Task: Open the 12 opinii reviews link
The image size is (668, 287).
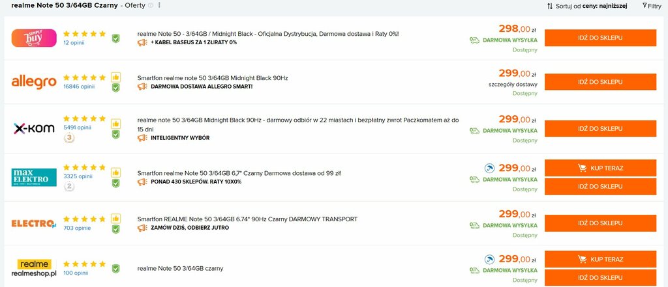Action: 74,42
